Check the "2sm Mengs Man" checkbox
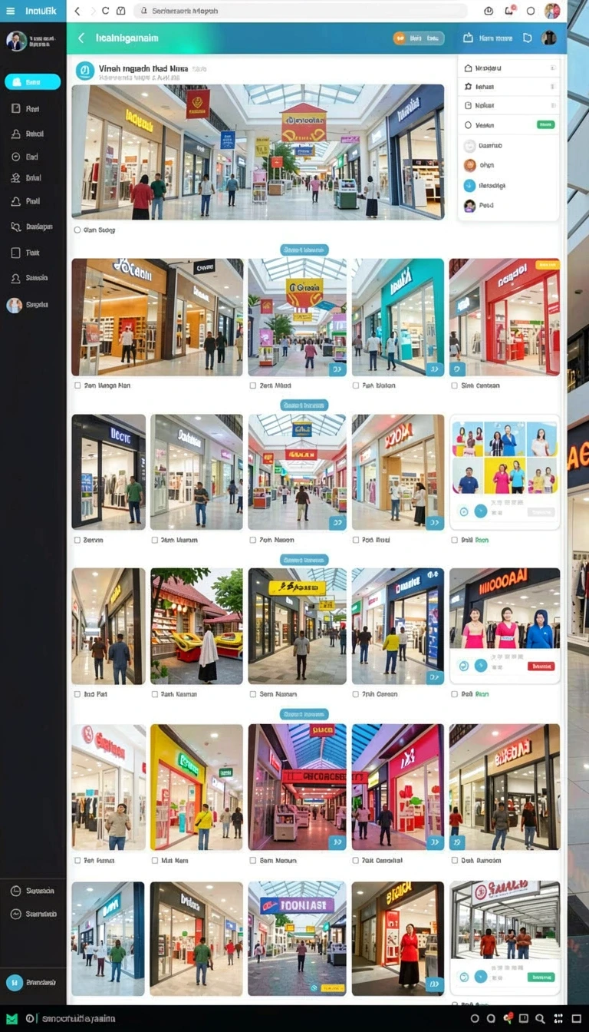 point(77,385)
